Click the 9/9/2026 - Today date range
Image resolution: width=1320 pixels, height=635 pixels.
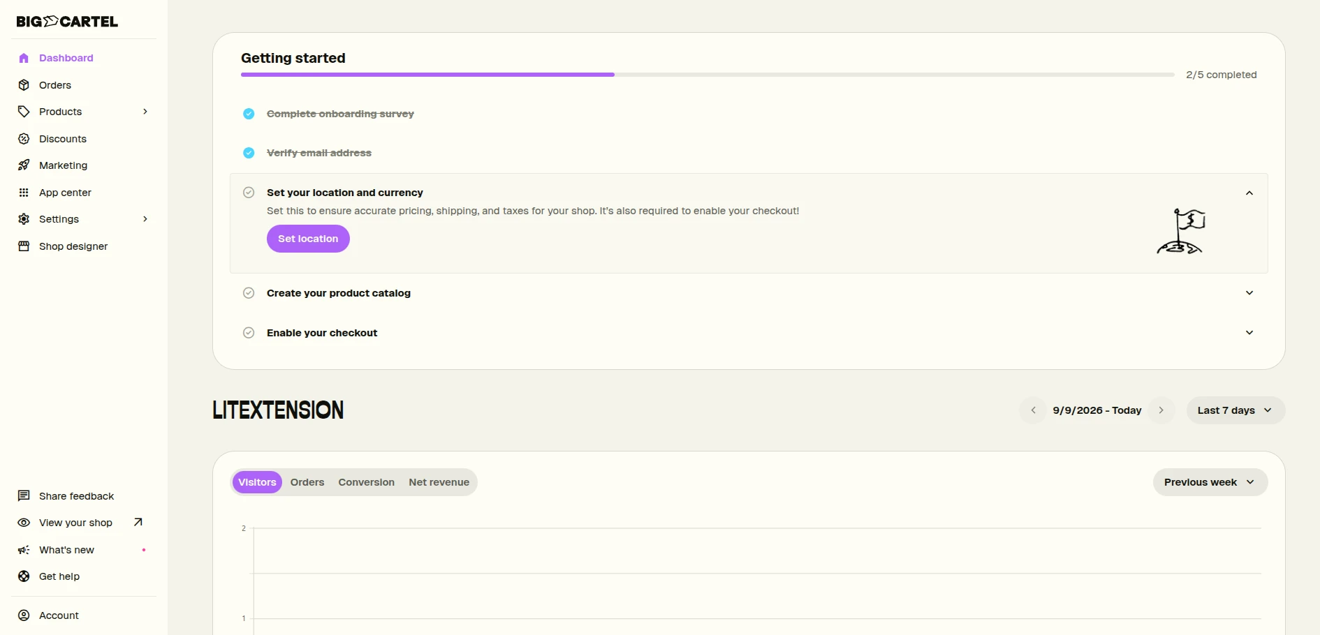point(1097,410)
